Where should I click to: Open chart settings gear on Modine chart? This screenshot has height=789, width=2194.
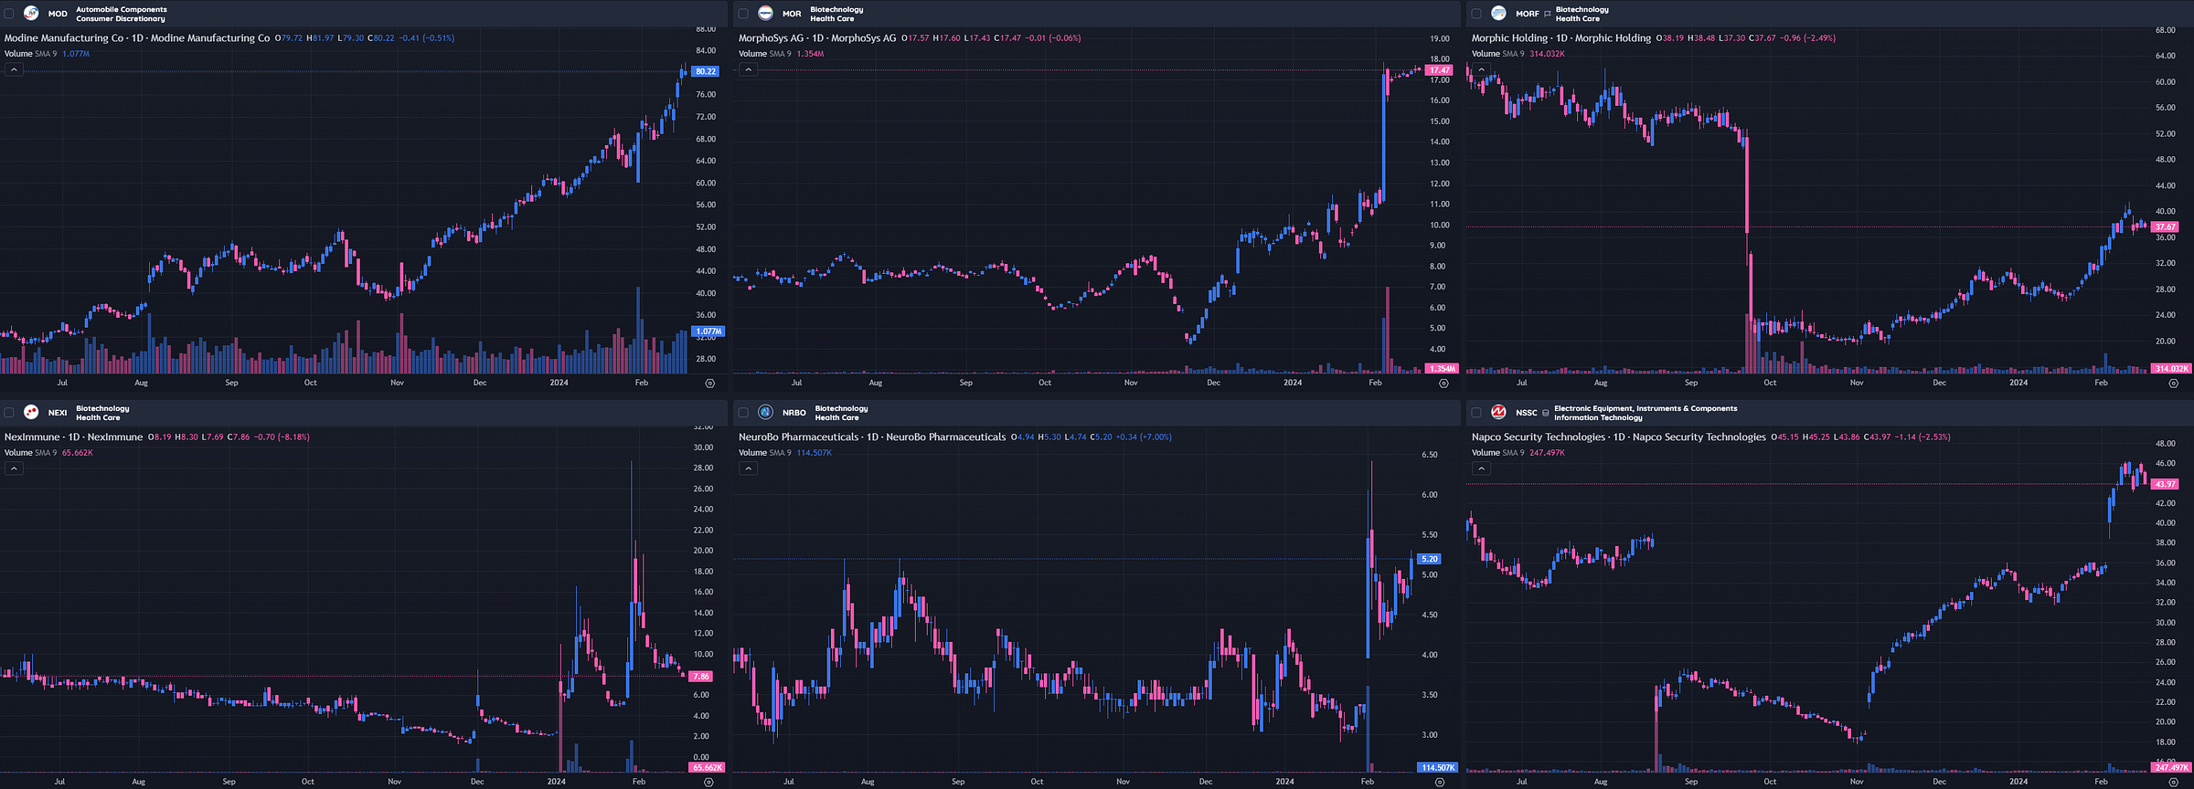[709, 384]
